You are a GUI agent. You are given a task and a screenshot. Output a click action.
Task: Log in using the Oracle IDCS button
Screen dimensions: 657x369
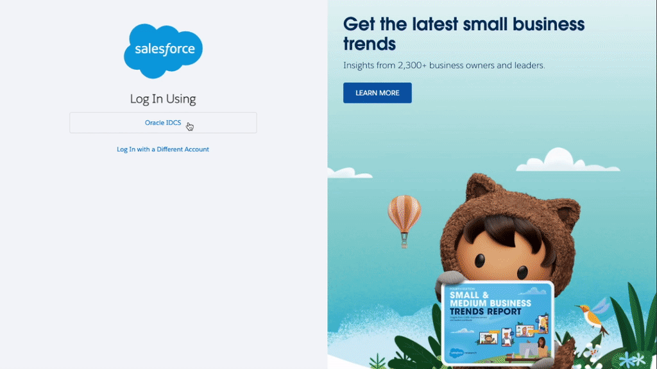tap(163, 122)
